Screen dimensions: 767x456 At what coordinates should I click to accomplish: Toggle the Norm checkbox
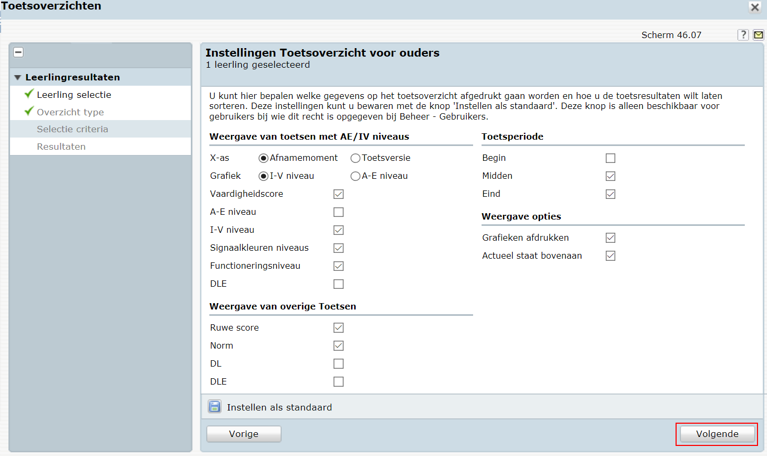pyautogui.click(x=339, y=346)
